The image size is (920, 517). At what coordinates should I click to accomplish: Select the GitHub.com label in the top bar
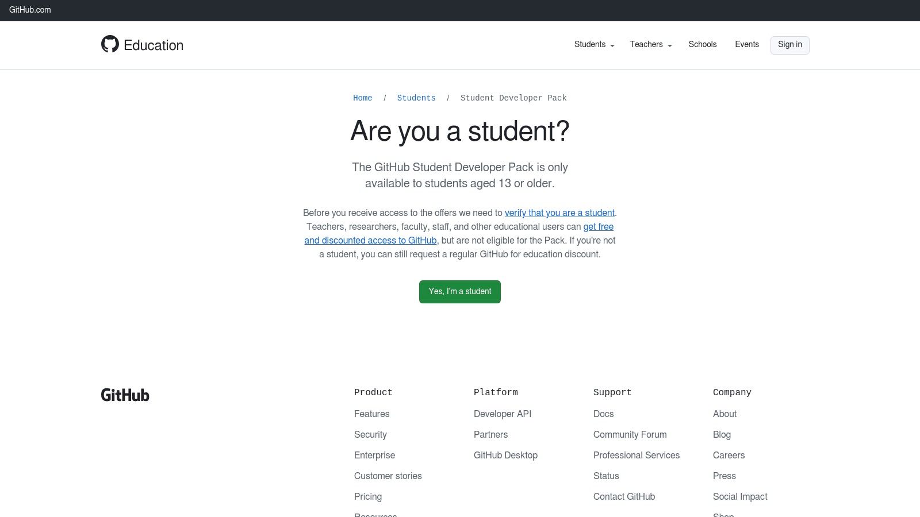(29, 10)
